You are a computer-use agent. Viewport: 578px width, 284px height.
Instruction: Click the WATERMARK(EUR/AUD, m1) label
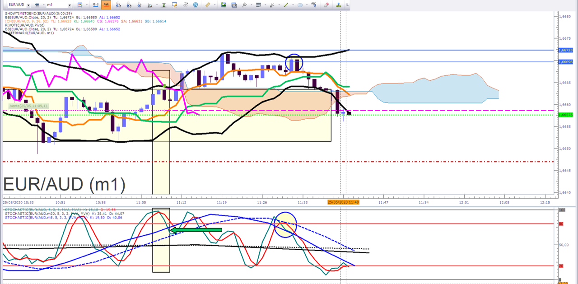tap(30, 33)
